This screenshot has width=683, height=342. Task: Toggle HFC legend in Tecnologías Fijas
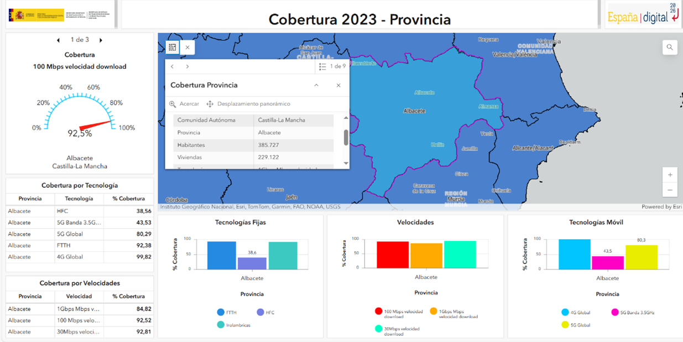pos(266,313)
